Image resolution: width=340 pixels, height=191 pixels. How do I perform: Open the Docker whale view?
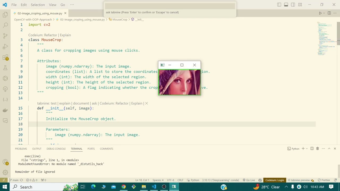coord(5,110)
